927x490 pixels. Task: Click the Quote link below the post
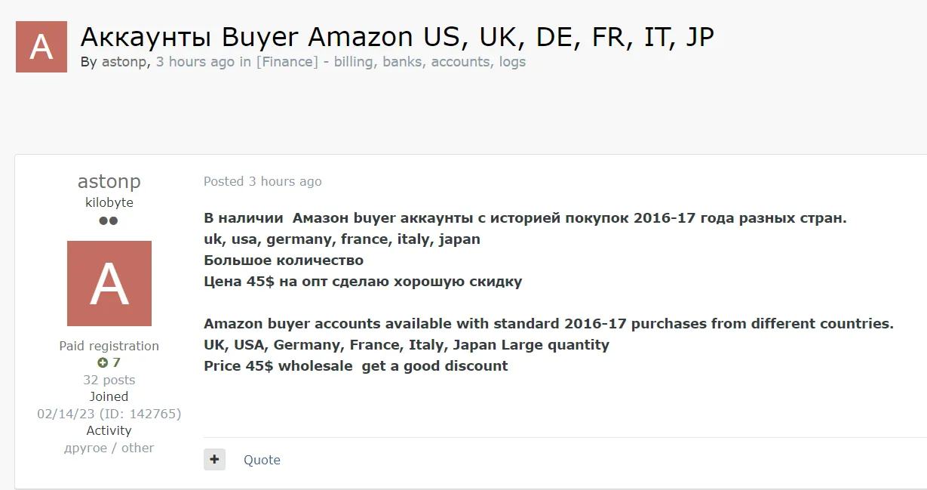(262, 460)
